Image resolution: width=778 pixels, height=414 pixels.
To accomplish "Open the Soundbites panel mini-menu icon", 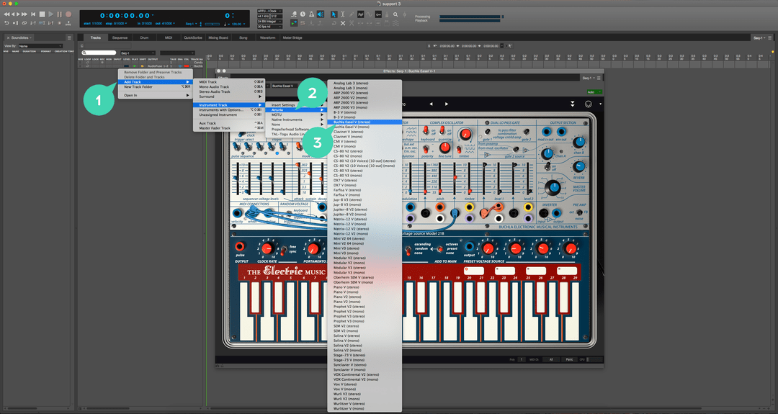I will point(69,37).
